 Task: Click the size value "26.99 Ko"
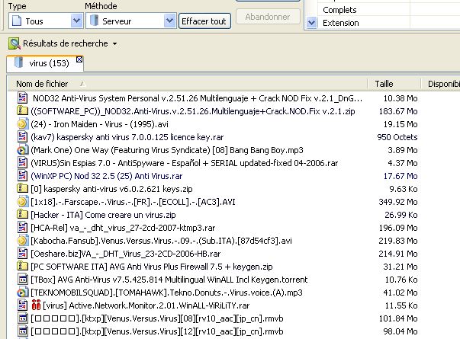pos(401,215)
